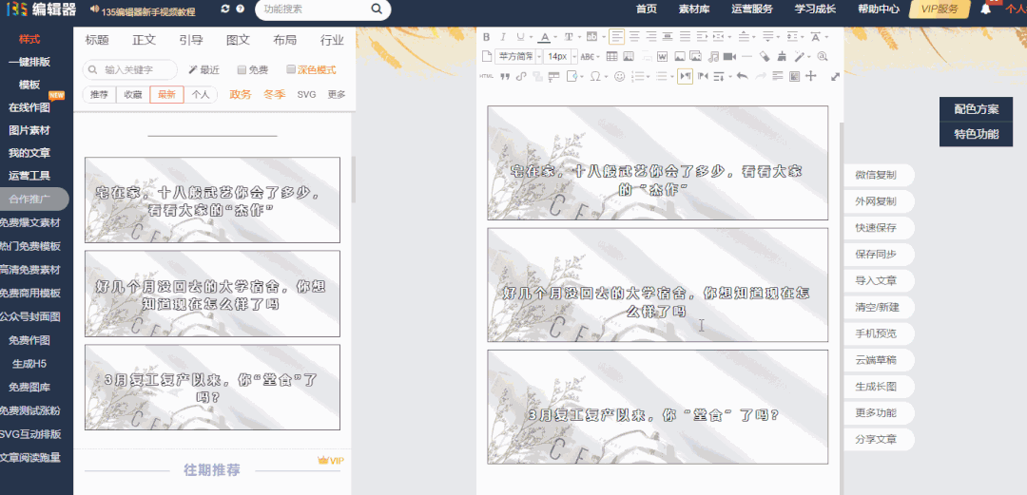Open the HTML source view
1027x495 pixels.
click(487, 76)
